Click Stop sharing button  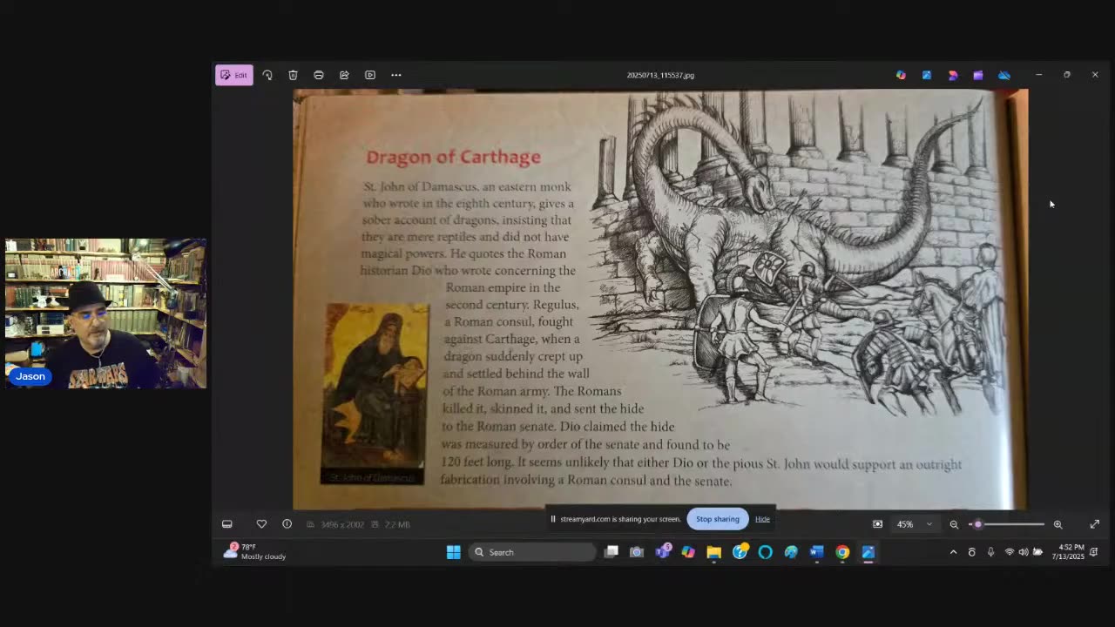718,519
